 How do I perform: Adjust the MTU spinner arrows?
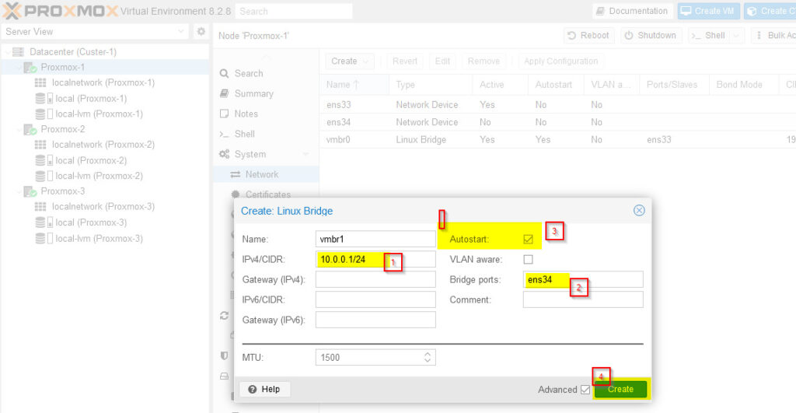pyautogui.click(x=428, y=358)
